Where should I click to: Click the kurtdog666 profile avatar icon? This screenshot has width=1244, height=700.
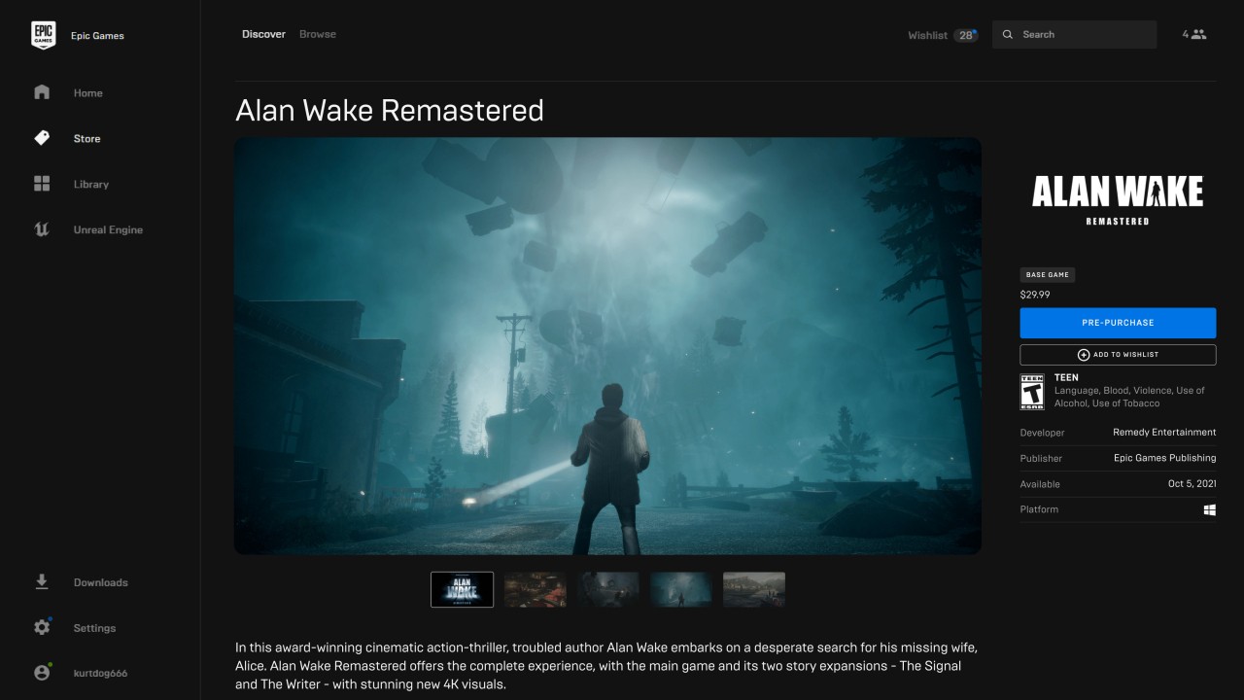tap(42, 673)
